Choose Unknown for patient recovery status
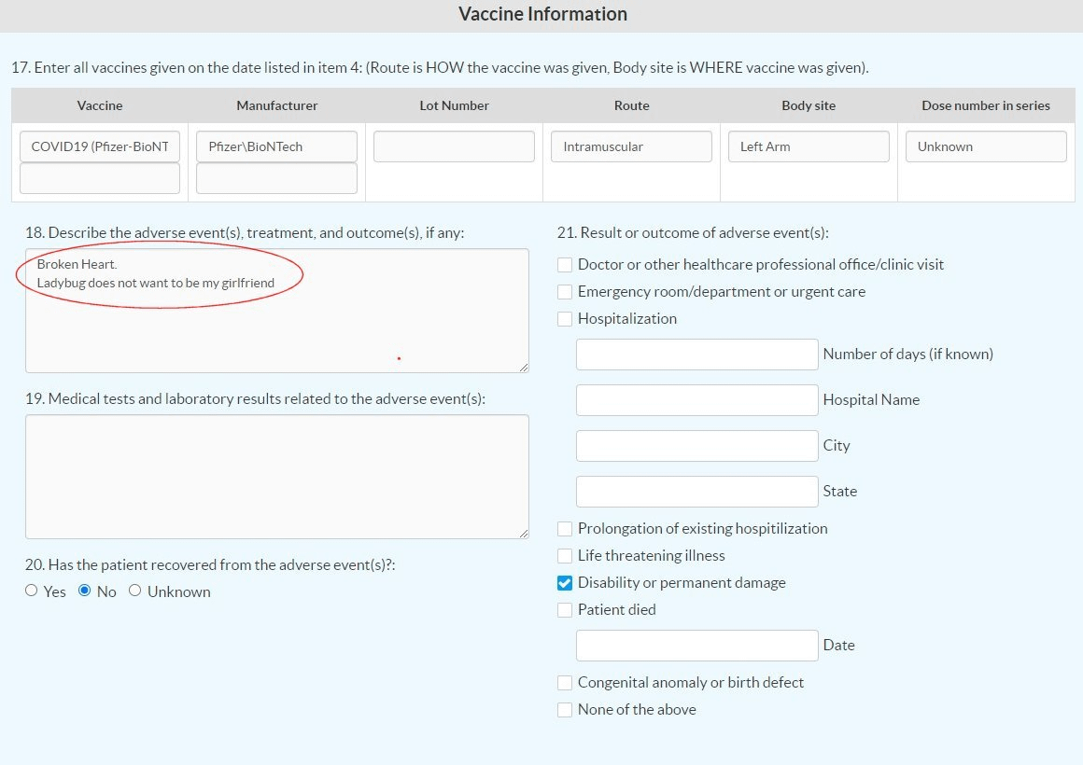 [134, 591]
